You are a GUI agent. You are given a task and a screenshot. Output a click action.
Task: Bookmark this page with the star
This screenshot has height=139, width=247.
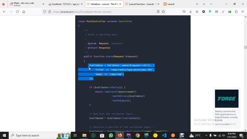pyautogui.click(x=163, y=12)
